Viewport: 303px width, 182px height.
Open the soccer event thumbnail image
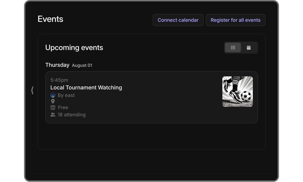coord(238,92)
